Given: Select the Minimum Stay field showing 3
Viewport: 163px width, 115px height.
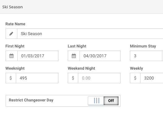Looking at the screenshot, I should [x=146, y=56].
